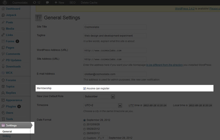Click the Media sidebar icon
Image resolution: width=220 pixels, height=140 pixels.
[3, 29]
